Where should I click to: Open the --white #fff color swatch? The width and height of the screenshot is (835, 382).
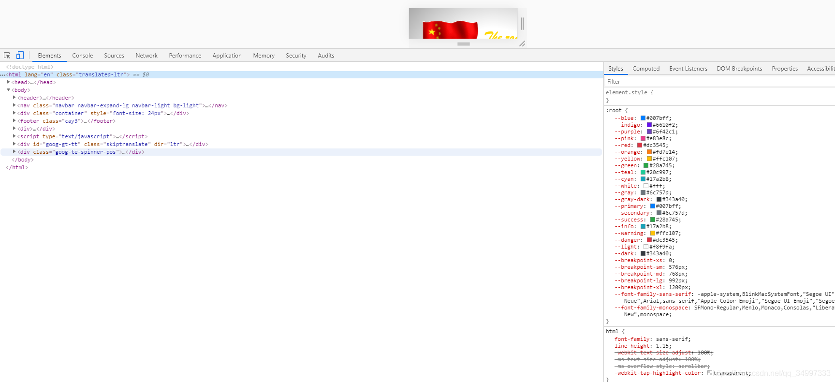(646, 186)
